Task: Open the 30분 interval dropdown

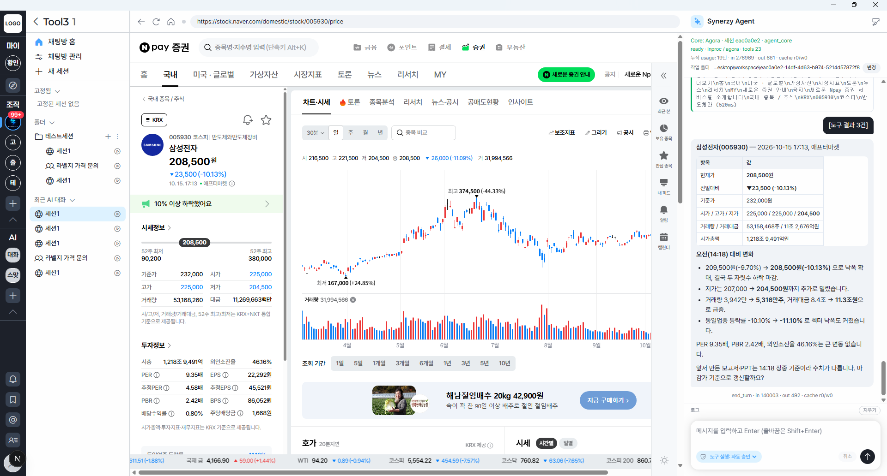Action: point(316,133)
